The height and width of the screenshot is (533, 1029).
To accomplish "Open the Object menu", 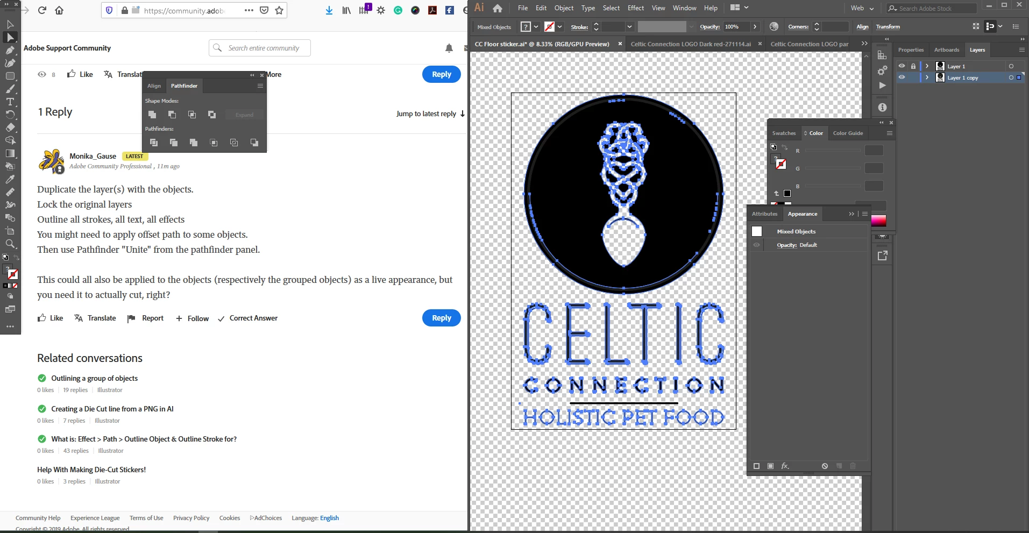I will (564, 8).
